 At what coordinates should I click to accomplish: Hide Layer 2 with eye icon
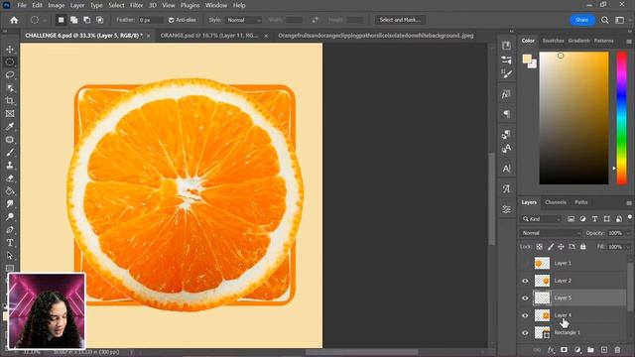tap(525, 281)
